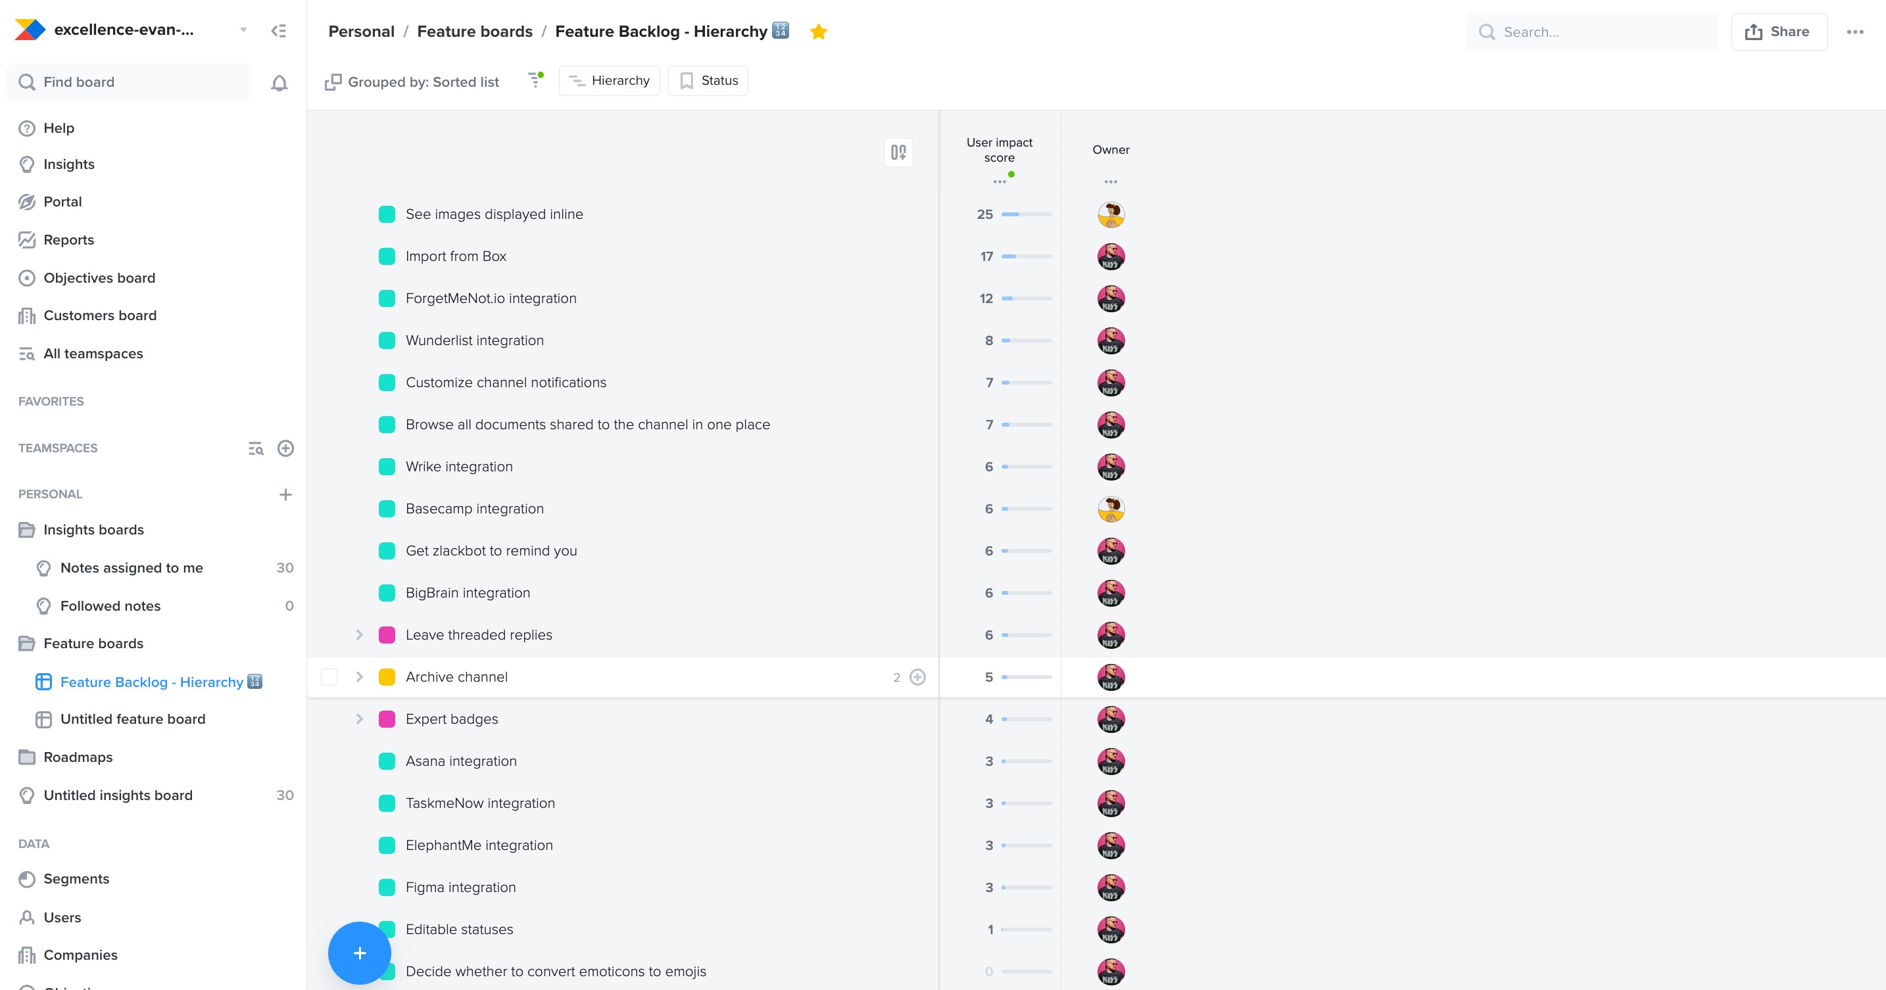Open the three-dot menu at top right
This screenshot has width=1886, height=990.
click(x=1854, y=32)
